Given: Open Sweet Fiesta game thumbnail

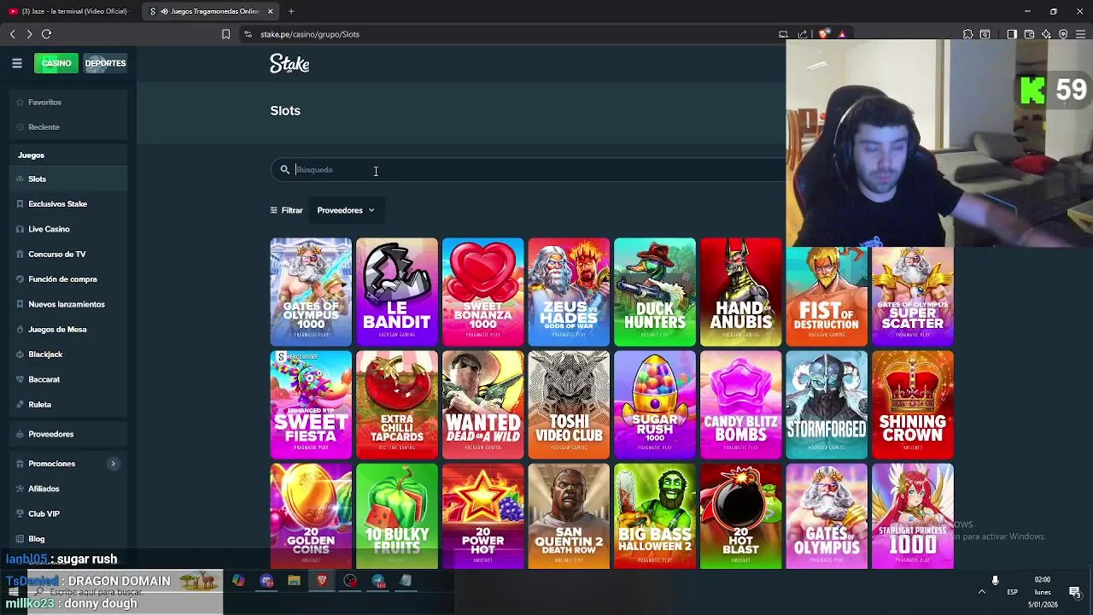Looking at the screenshot, I should (311, 405).
